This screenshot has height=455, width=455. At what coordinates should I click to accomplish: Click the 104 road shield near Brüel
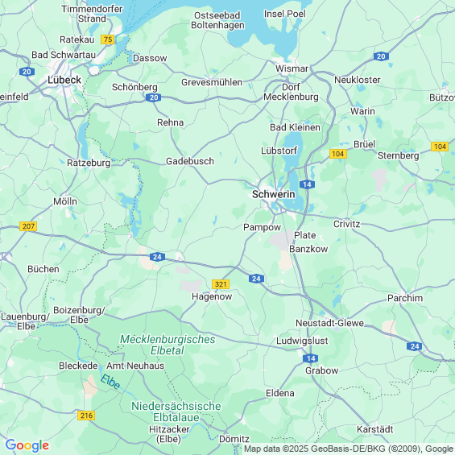coord(338,154)
